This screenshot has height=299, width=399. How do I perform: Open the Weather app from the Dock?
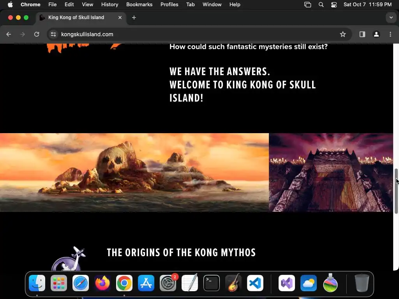point(309,283)
